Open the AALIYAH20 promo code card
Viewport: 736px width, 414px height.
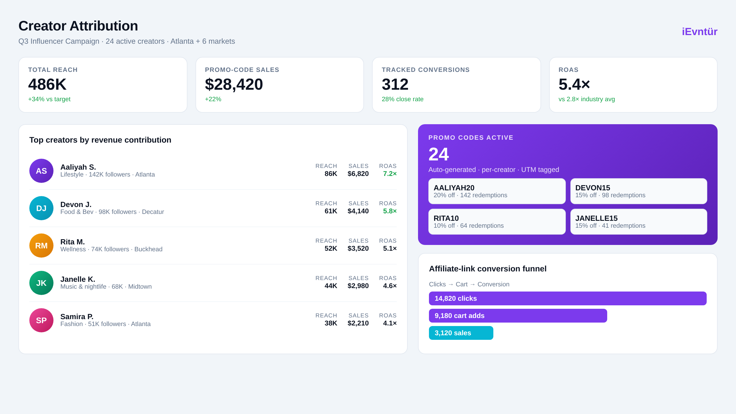(x=497, y=191)
